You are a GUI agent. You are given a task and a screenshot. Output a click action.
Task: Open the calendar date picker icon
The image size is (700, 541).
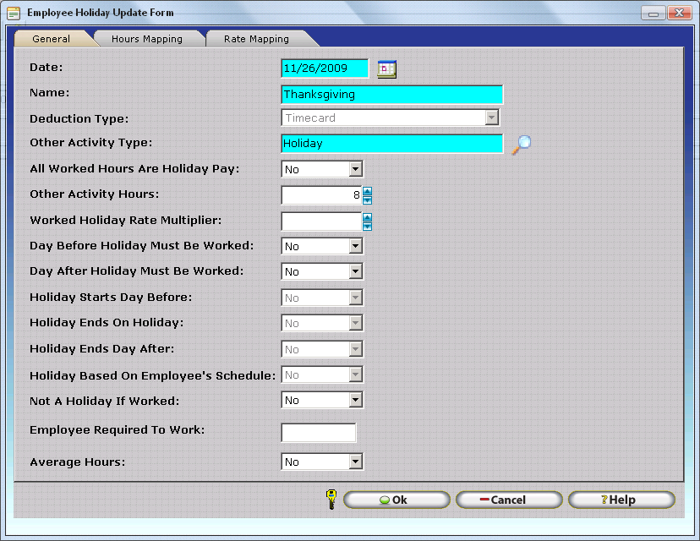point(386,69)
